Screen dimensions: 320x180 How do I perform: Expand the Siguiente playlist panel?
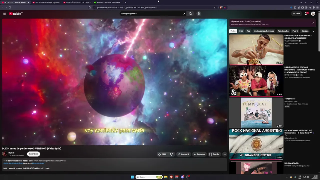tap(312, 23)
